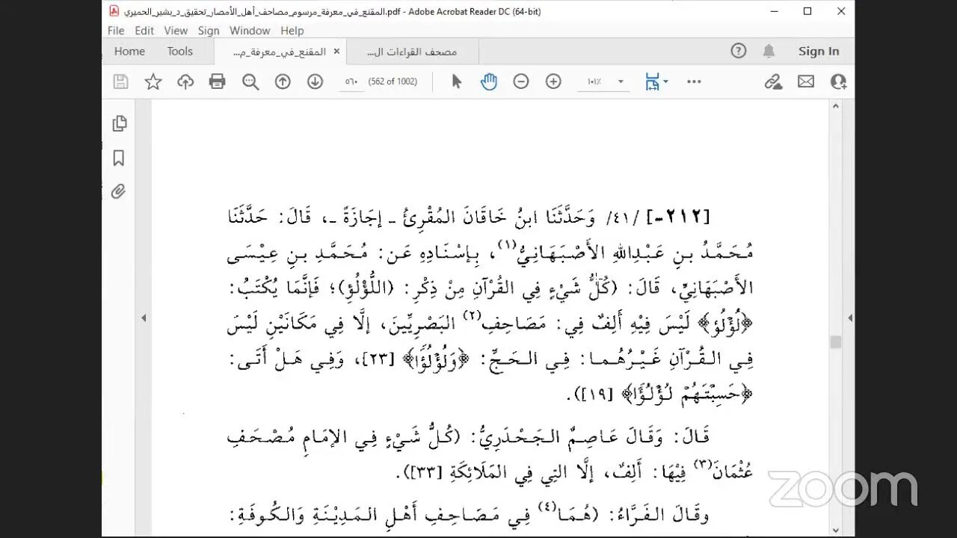The image size is (957, 538).
Task: Click the Save file icon
Action: (x=120, y=81)
